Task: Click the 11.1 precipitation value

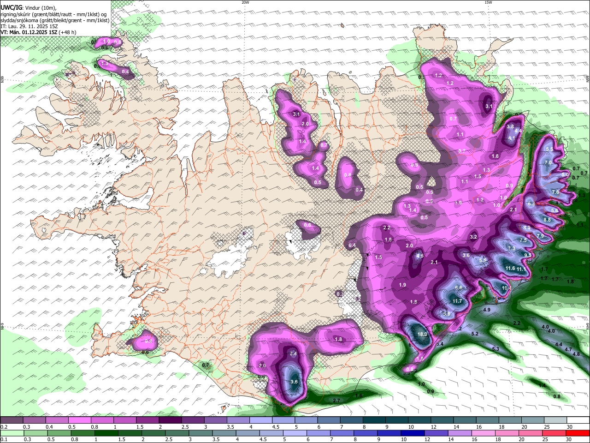Action: (x=521, y=269)
